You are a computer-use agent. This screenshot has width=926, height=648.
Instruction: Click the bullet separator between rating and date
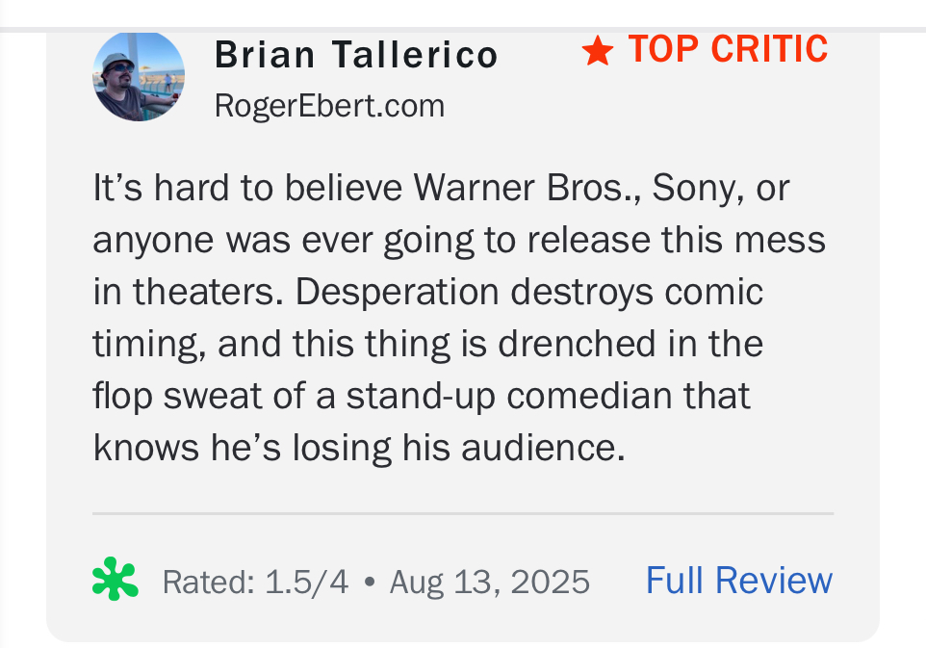pyautogui.click(x=370, y=582)
